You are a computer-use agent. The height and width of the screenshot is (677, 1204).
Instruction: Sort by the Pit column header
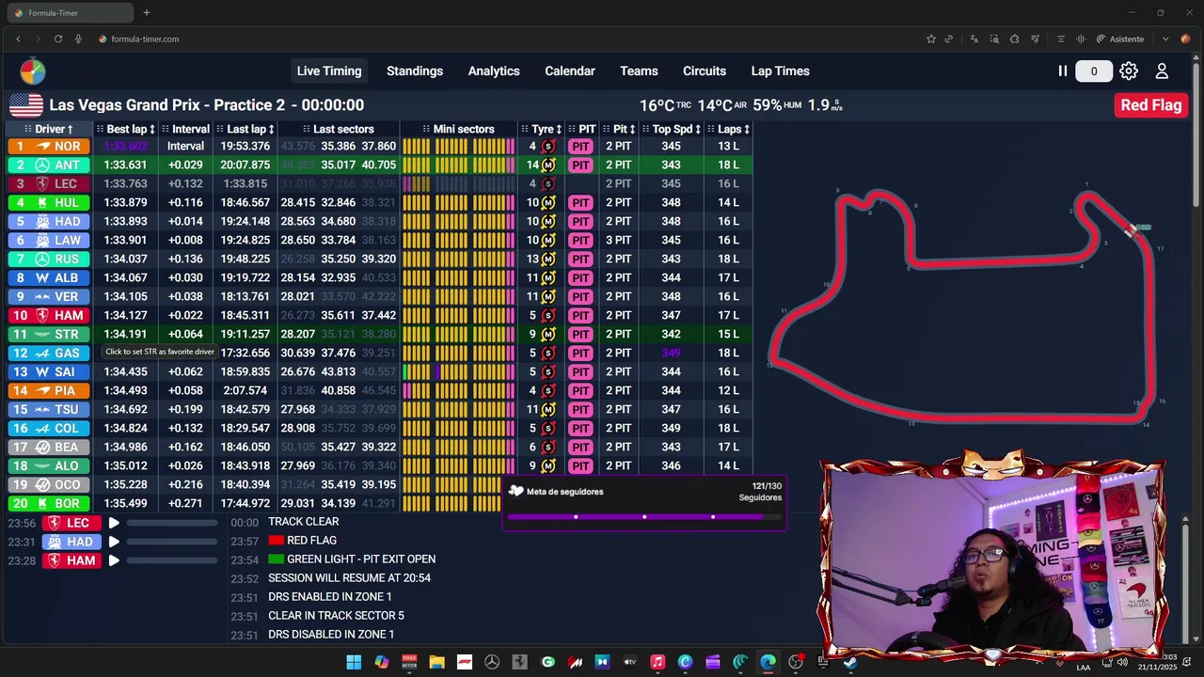point(619,129)
